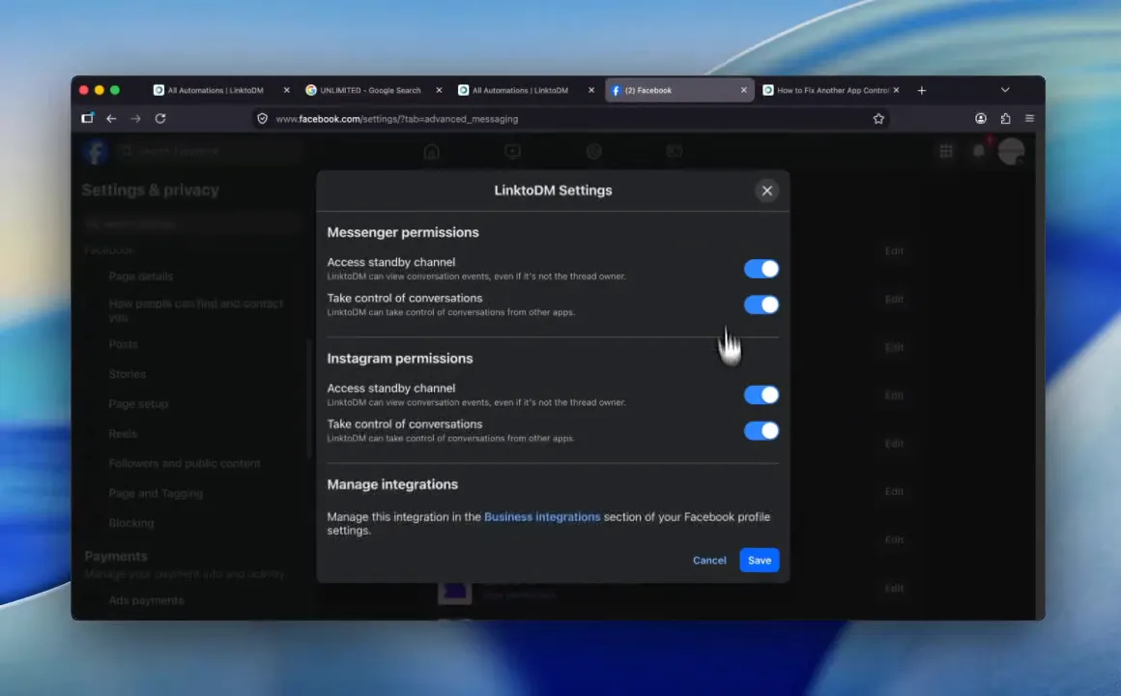The width and height of the screenshot is (1121, 696).
Task: Select Reels in settings sidebar
Action: 123,434
